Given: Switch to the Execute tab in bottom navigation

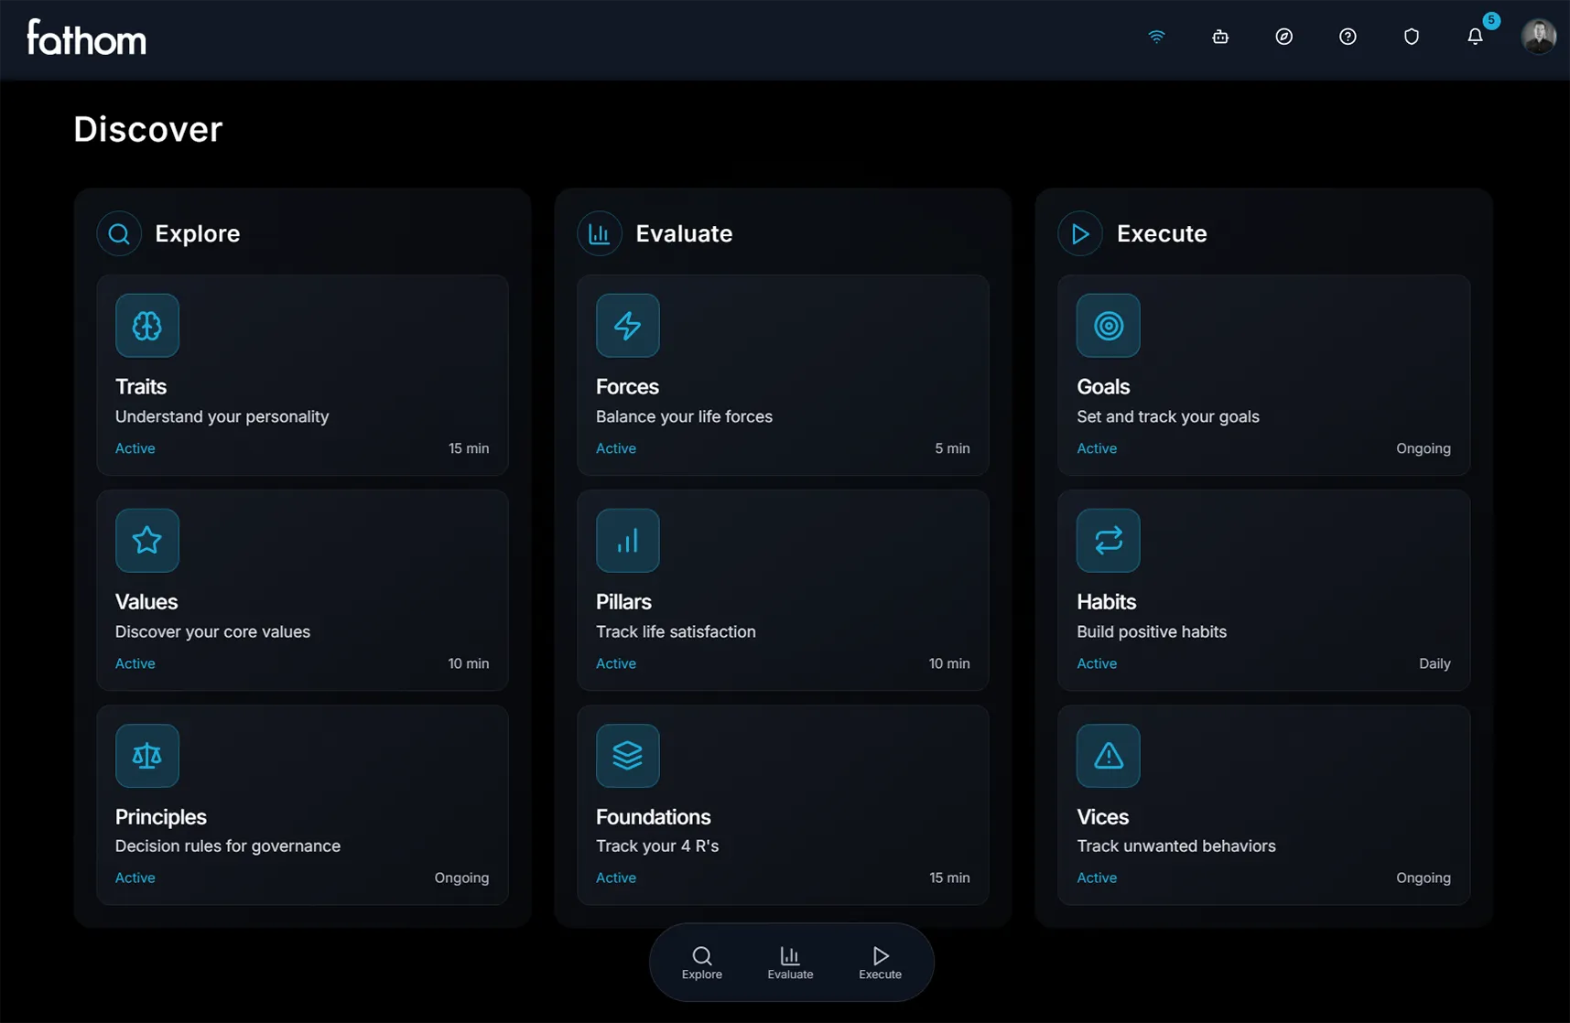Looking at the screenshot, I should point(878,961).
